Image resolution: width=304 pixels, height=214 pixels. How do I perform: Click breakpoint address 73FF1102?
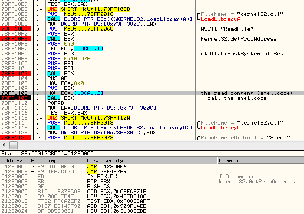point(15,74)
